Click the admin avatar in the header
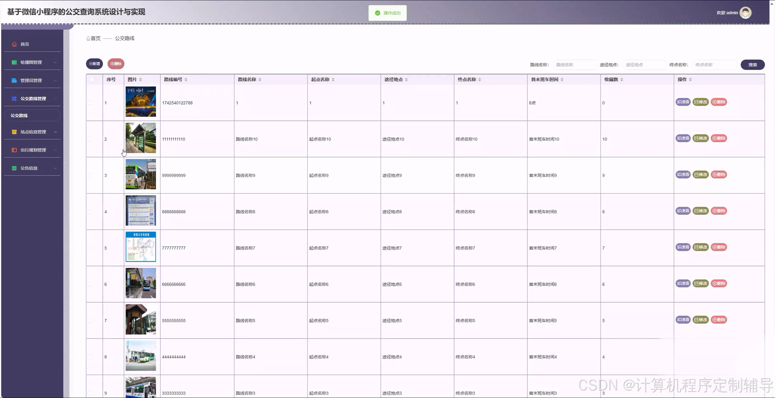The width and height of the screenshot is (775, 398). [745, 13]
